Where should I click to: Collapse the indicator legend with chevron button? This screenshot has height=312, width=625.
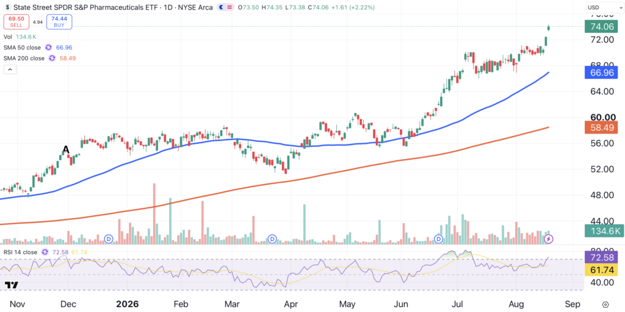(10, 69)
